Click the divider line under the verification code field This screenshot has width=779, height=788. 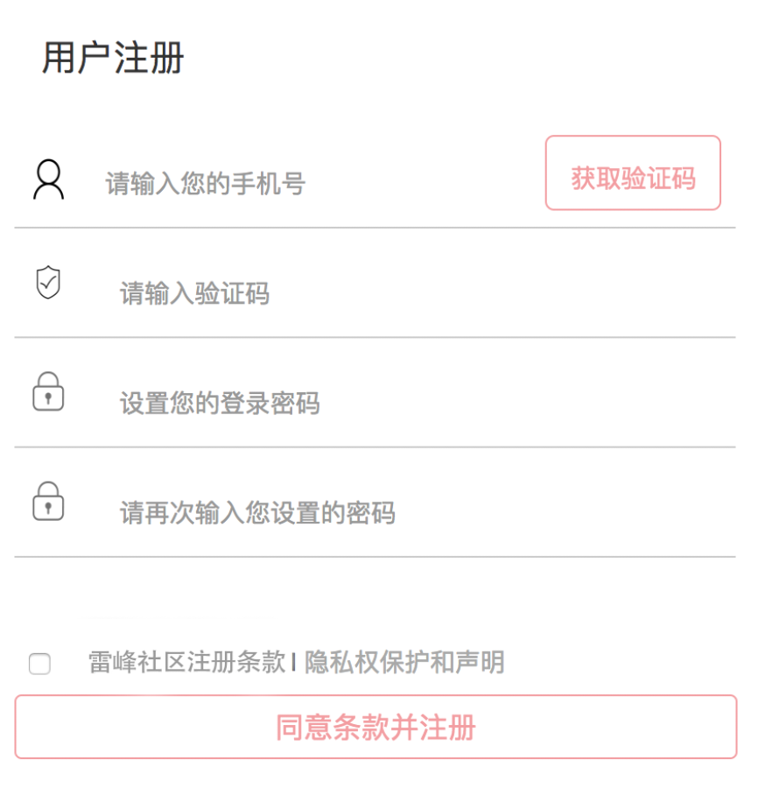pos(375,337)
